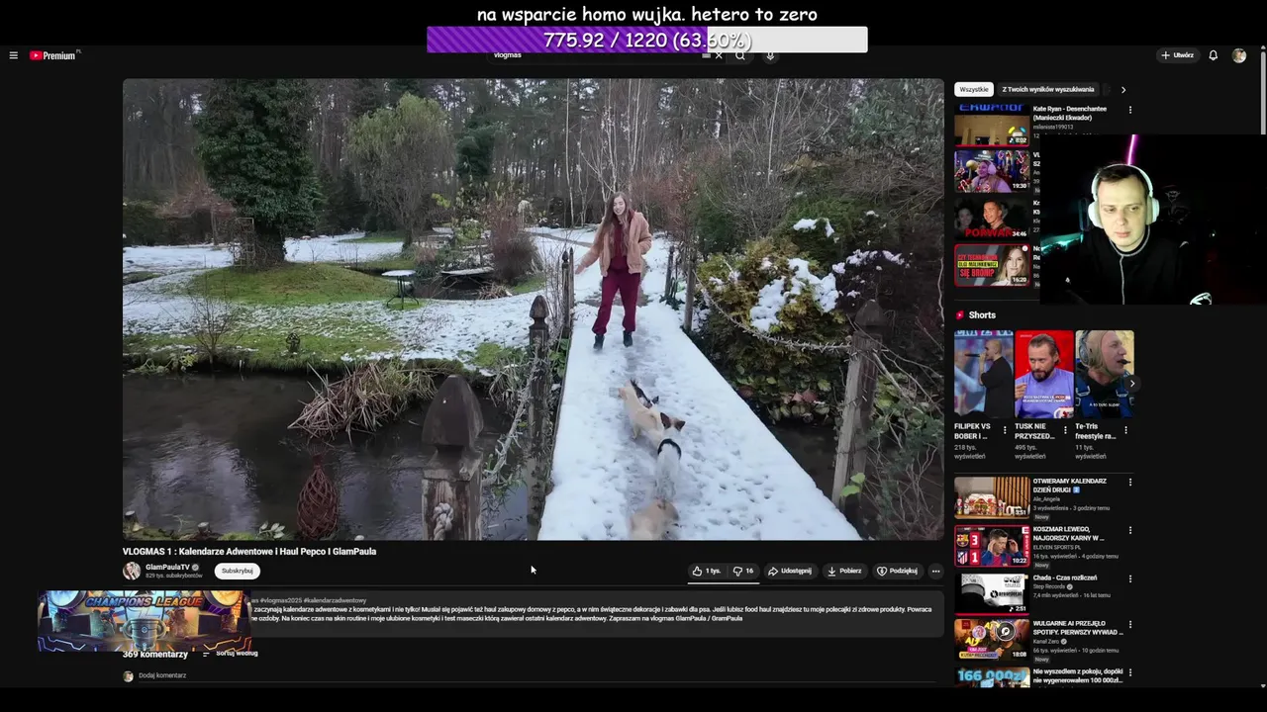Open menu for OTWIERAMY KALENDARZ video

tap(1130, 483)
